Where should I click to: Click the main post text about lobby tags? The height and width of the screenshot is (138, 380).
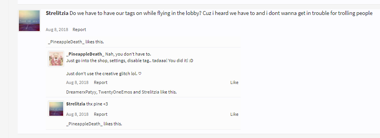point(221,13)
